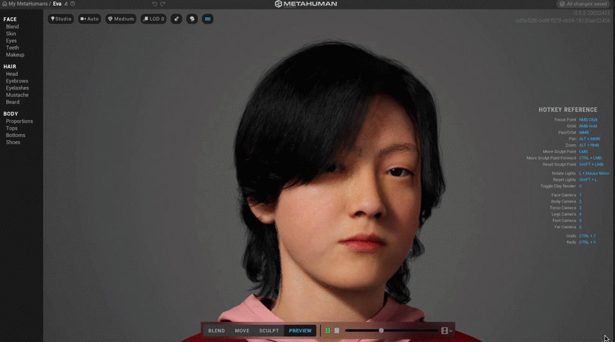
Task: Open the Skin section
Action: click(11, 34)
